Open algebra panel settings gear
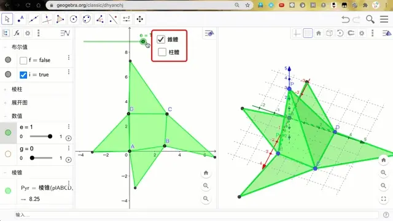This screenshot has height=221, width=393. click(28, 33)
